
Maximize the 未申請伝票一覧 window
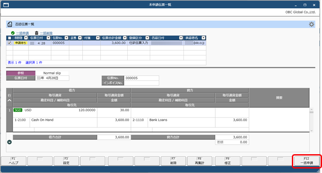[305, 5]
